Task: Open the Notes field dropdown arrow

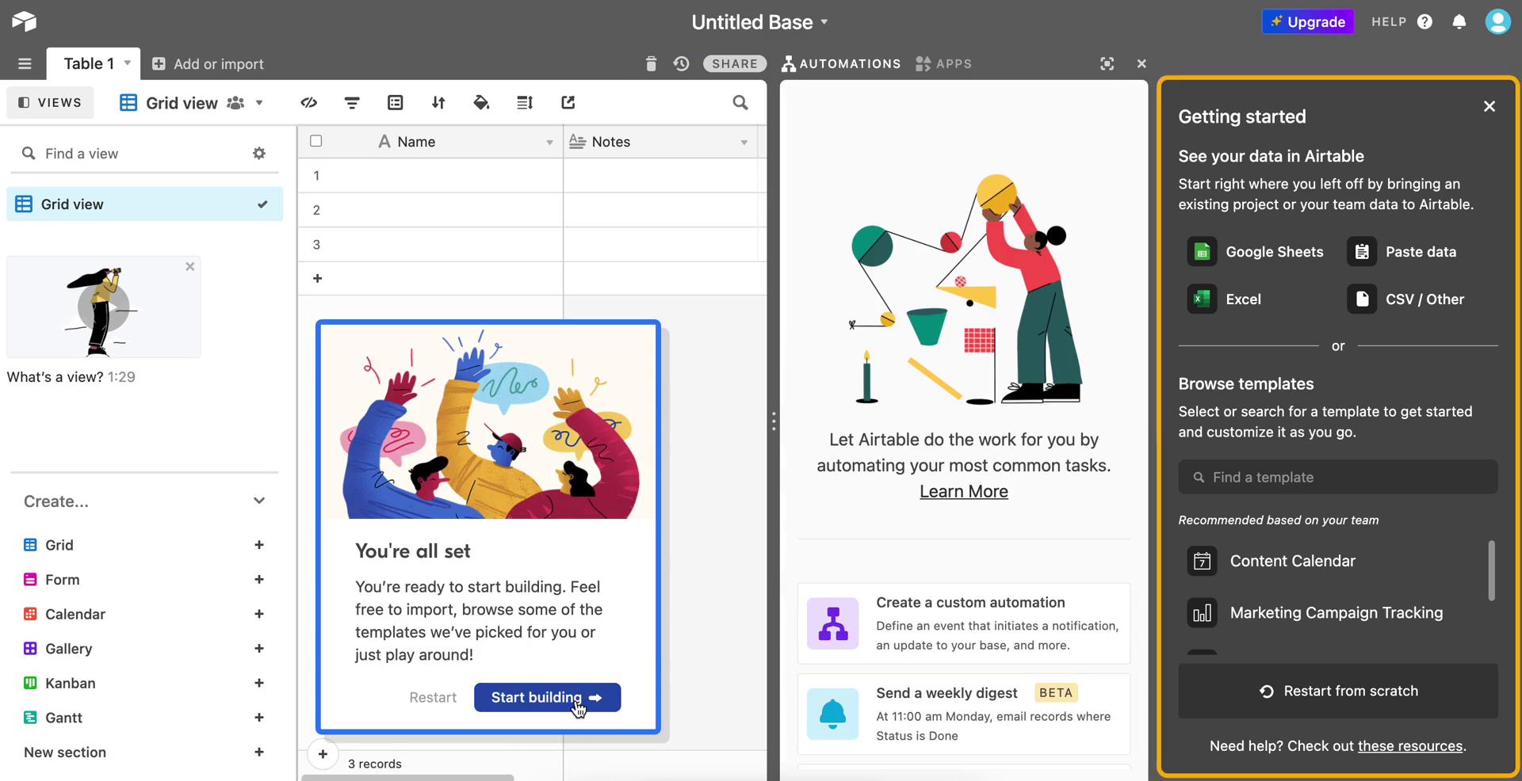Action: point(744,143)
